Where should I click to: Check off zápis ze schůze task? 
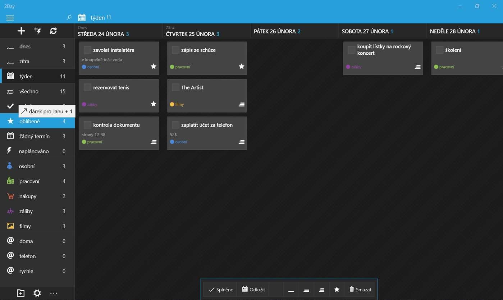(175, 50)
